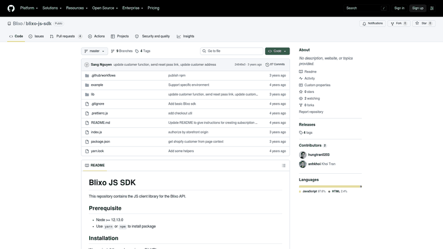Expand the Resources menu
Image resolution: width=443 pixels, height=249 pixels.
[77, 8]
